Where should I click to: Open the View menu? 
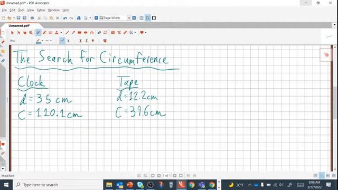click(31, 10)
